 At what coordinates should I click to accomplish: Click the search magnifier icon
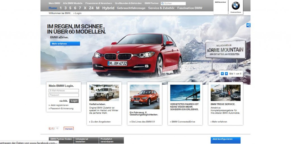162,4
